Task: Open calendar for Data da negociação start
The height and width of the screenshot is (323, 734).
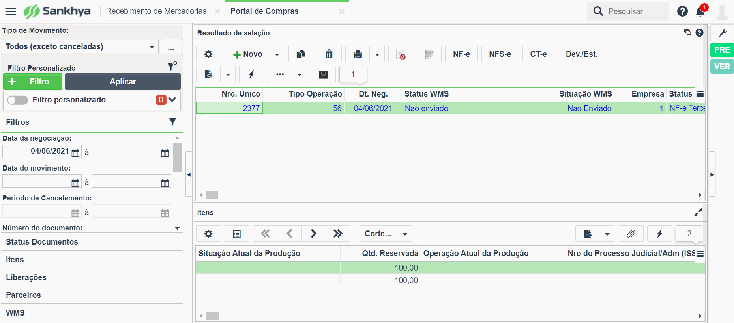Action: [75, 152]
